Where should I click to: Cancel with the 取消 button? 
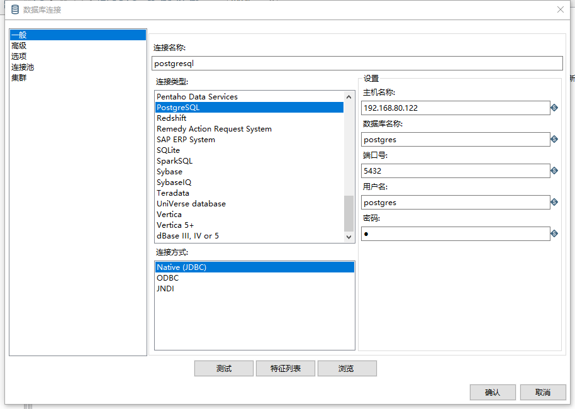click(x=543, y=392)
